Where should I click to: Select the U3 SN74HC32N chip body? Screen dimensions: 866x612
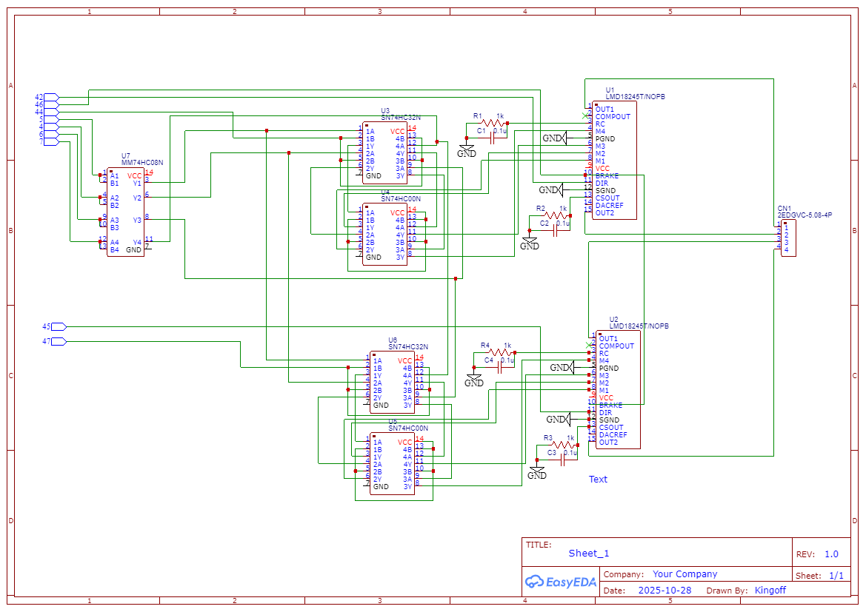click(384, 153)
